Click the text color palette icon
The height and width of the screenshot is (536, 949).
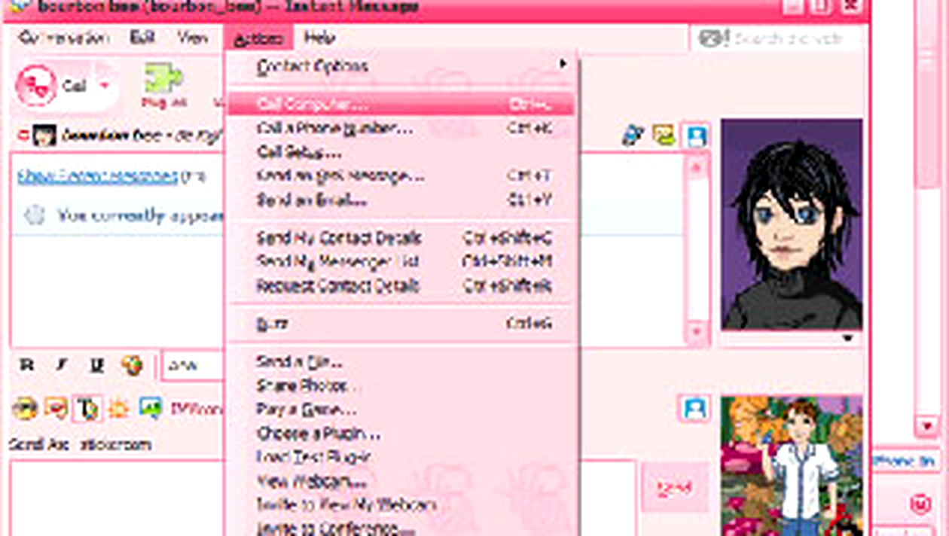(132, 366)
